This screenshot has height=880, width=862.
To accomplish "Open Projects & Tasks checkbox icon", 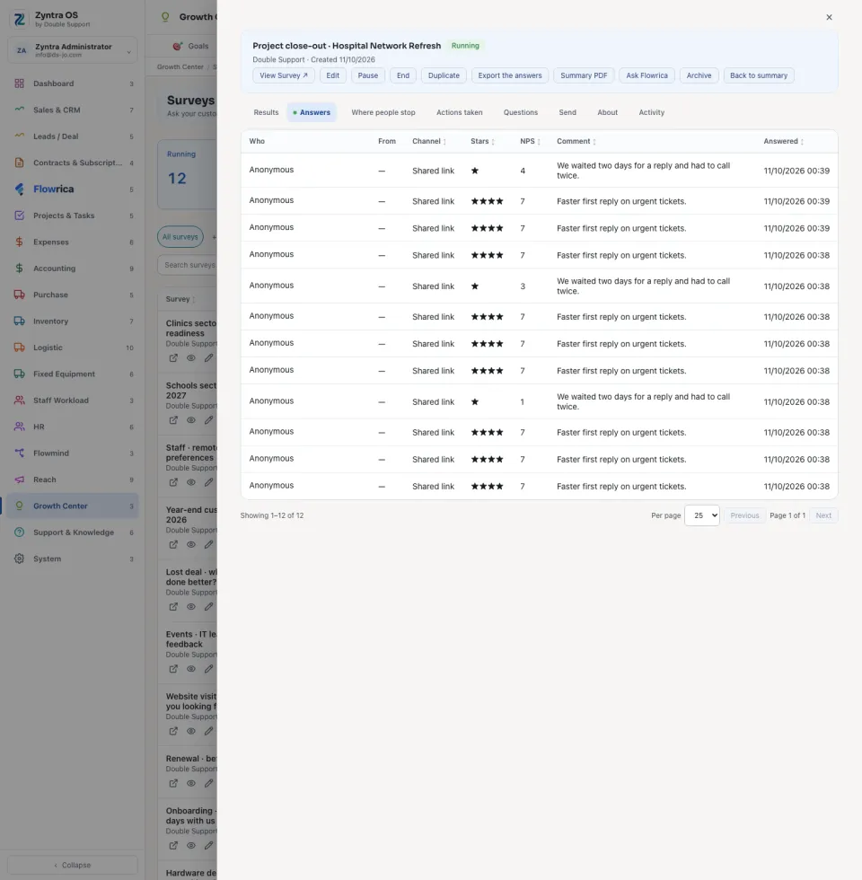I will [19, 216].
